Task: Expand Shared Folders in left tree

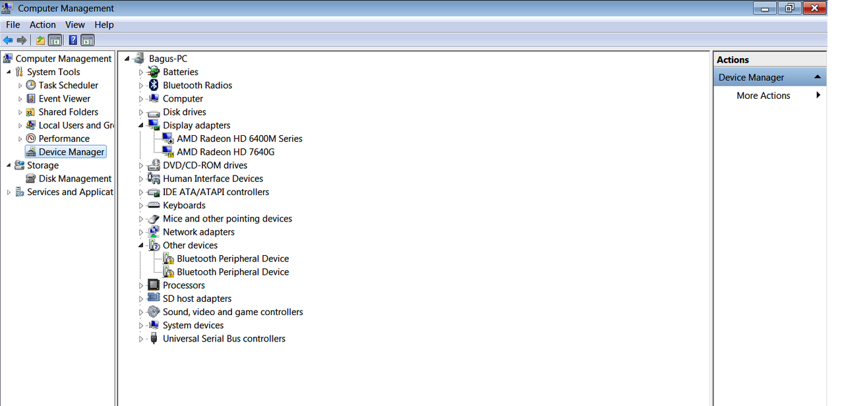Action: [20, 112]
